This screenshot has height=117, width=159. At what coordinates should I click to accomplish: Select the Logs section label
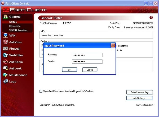tap(13, 81)
